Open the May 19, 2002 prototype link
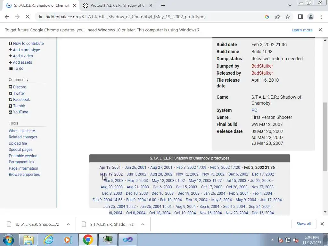The image size is (328, 246). click(x=111, y=174)
